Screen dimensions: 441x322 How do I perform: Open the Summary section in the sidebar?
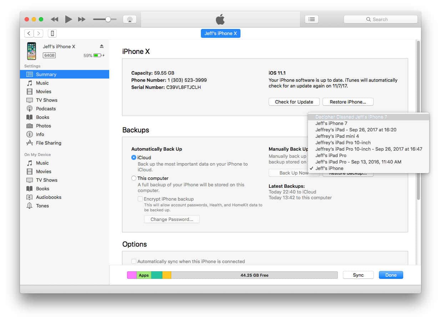tap(46, 74)
